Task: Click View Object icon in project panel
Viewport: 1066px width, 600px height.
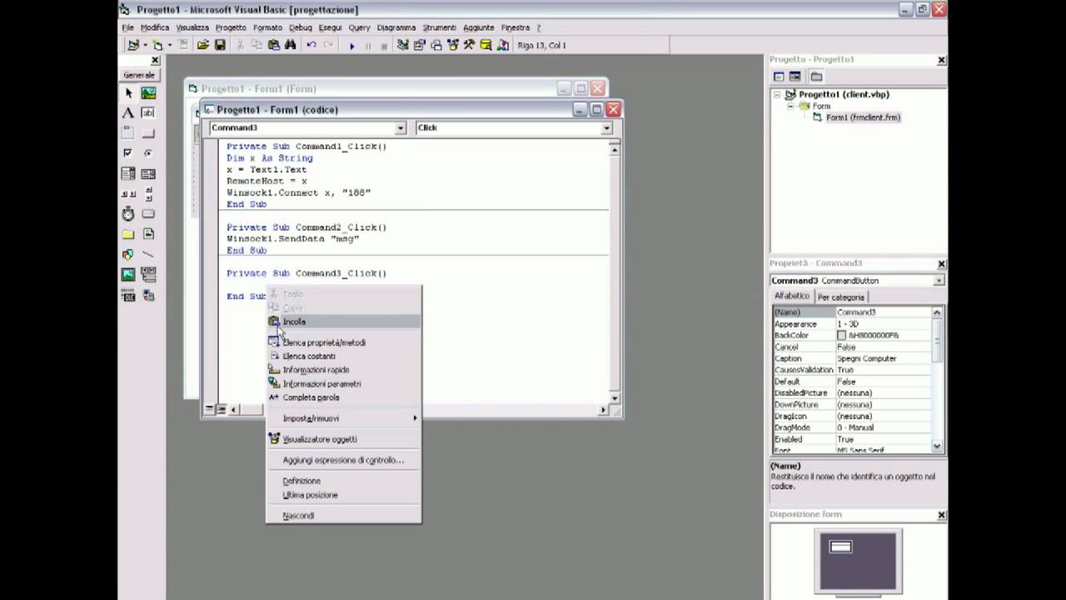Action: coord(795,77)
